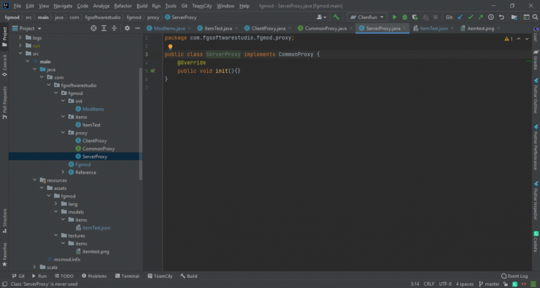Start debugging with the green bug icon

[404, 17]
